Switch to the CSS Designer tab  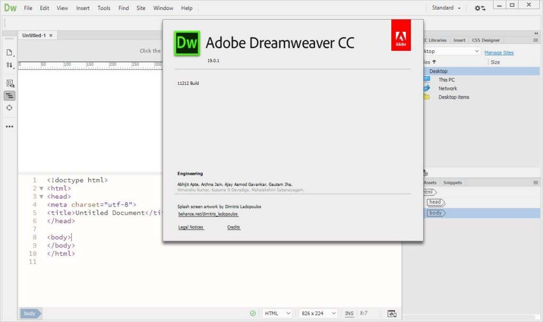click(486, 40)
